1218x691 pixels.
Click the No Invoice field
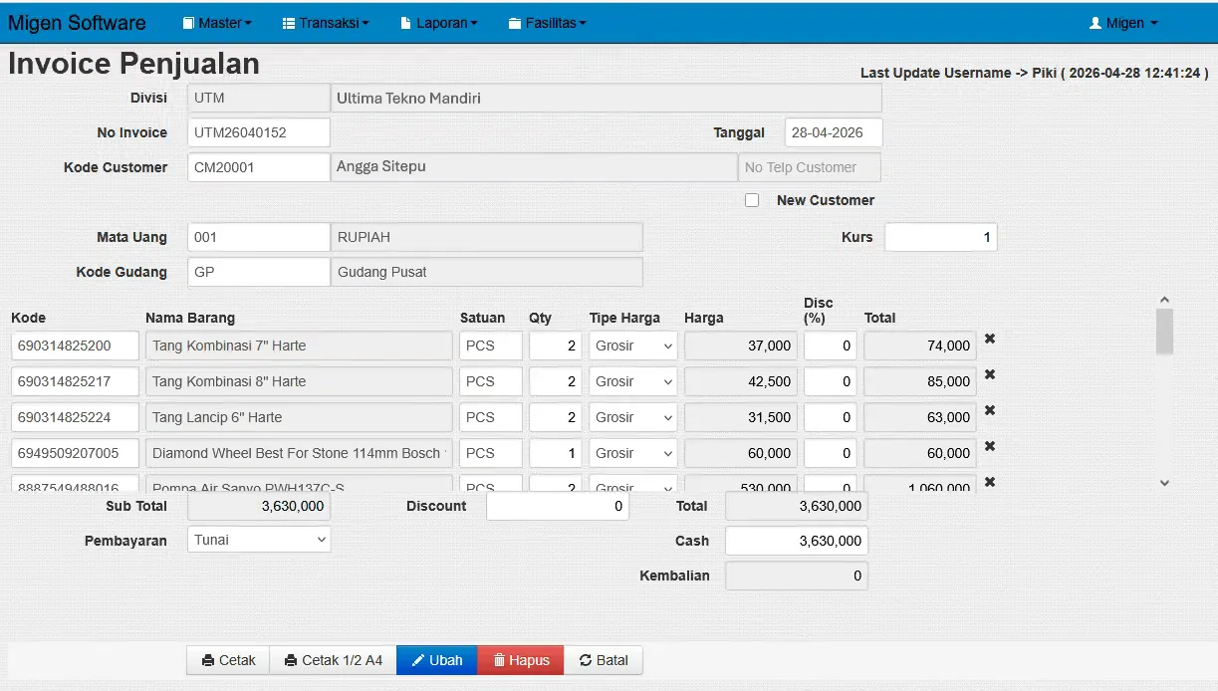pos(259,132)
